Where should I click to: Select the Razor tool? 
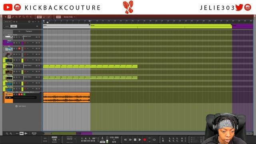16,17
